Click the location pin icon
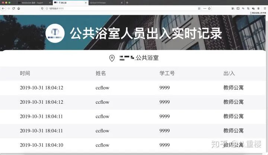The image size is (268, 155). pos(112,58)
